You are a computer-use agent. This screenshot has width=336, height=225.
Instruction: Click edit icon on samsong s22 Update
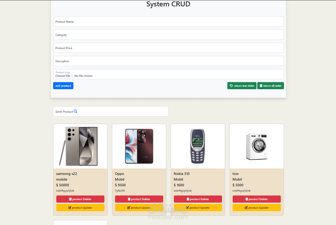(x=69, y=208)
